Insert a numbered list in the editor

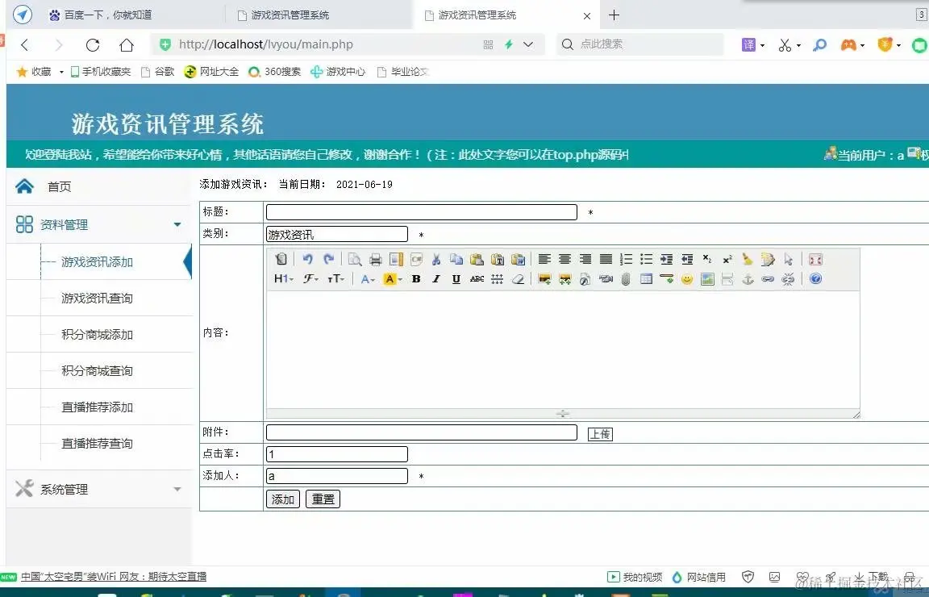pyautogui.click(x=627, y=259)
